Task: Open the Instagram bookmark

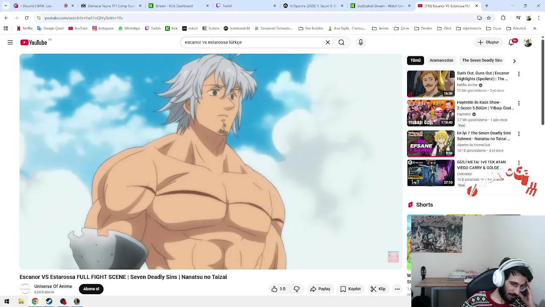Action: [103, 29]
